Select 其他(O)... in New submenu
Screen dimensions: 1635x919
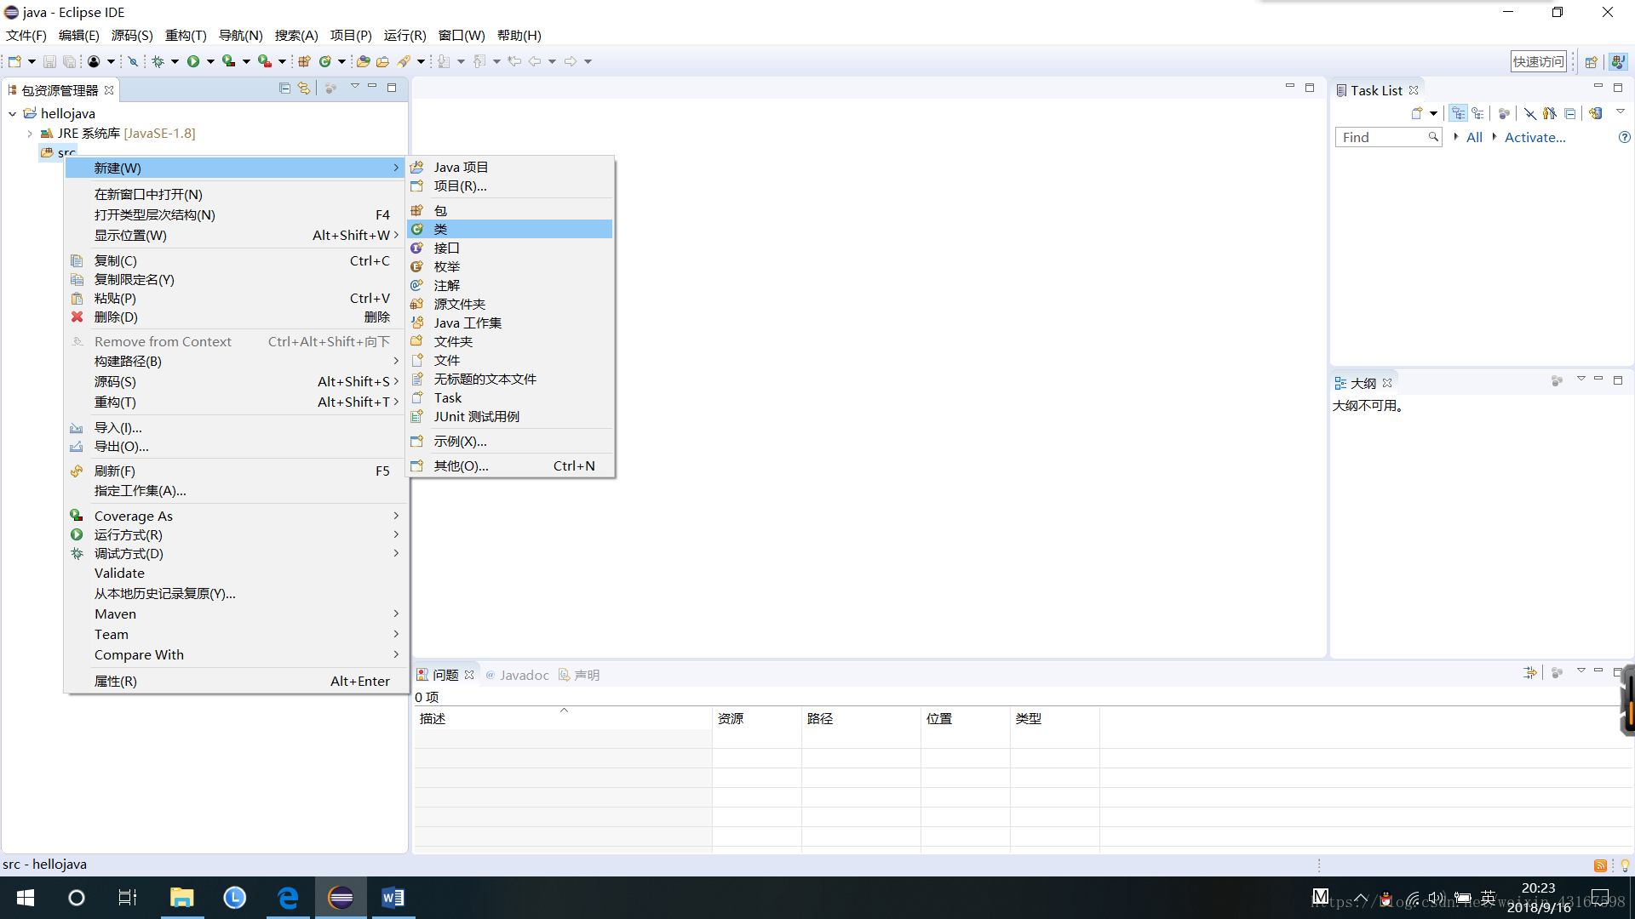(510, 465)
